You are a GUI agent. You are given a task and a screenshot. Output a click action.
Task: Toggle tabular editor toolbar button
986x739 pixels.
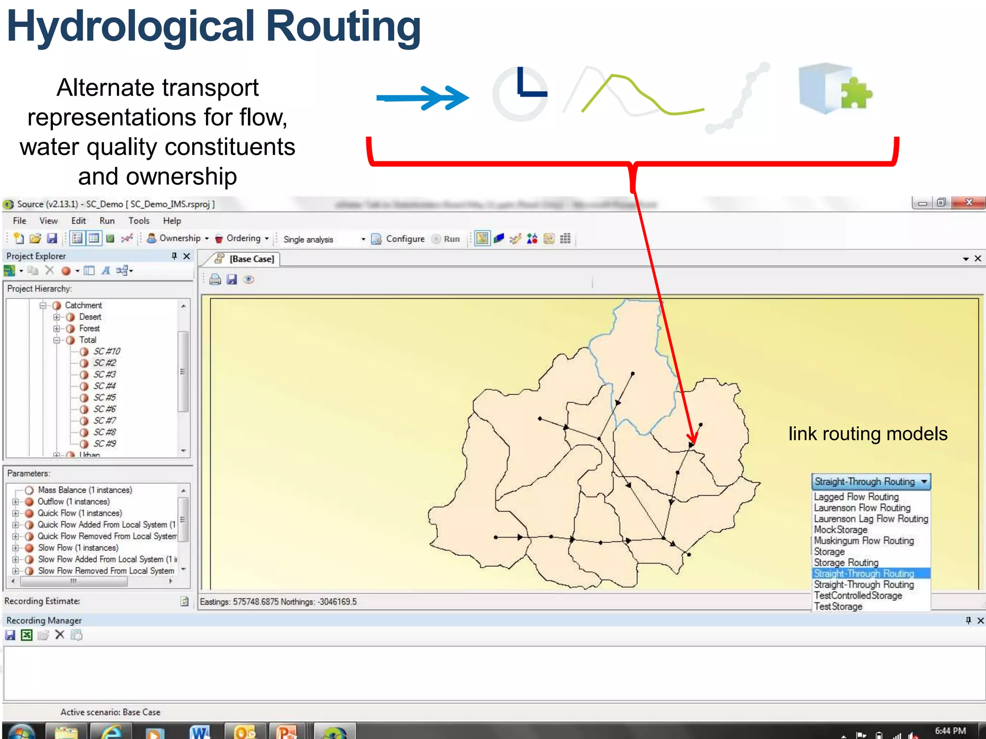94,238
